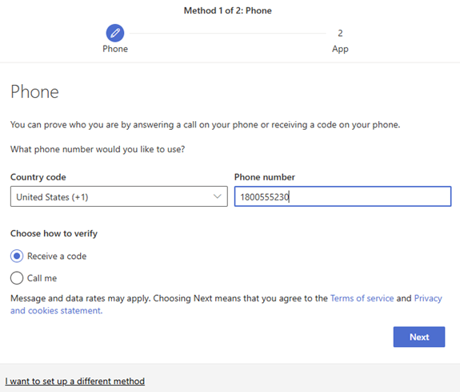460x392 pixels.
Task: Click the Method 1 of 2: Phone heading
Action: tap(228, 10)
